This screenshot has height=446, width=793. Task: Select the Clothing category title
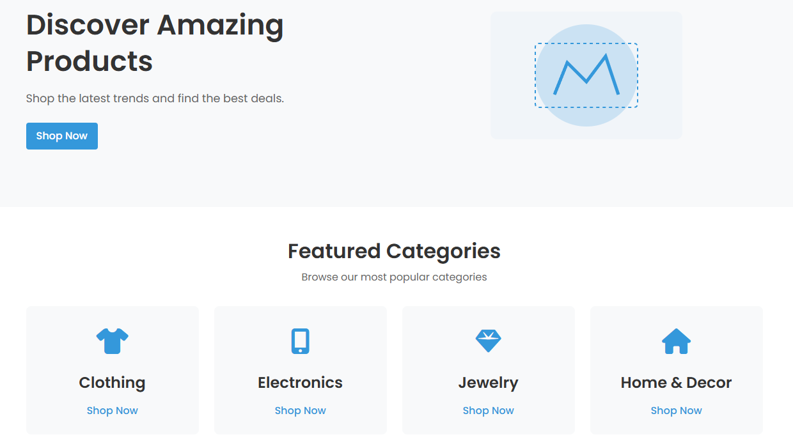coord(113,383)
